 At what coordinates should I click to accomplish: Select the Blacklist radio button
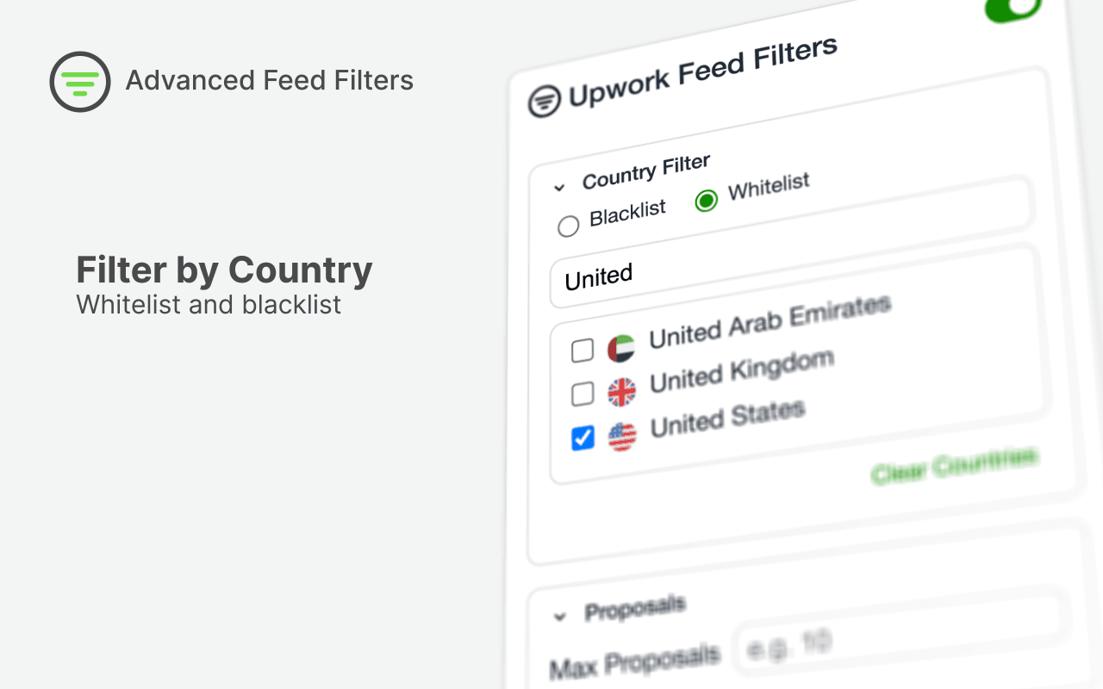point(568,227)
